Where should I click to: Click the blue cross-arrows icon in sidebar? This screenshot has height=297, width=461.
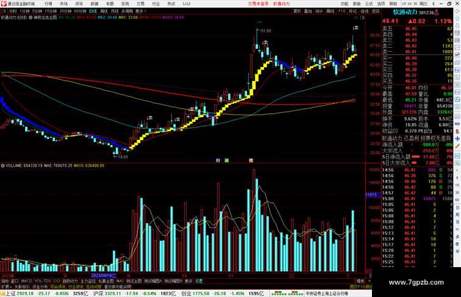point(457,138)
